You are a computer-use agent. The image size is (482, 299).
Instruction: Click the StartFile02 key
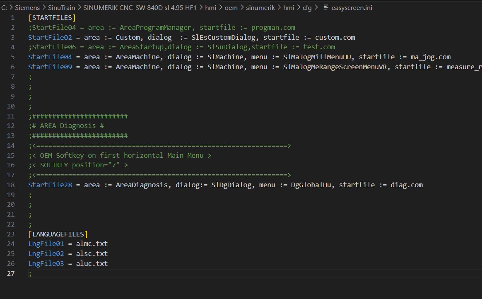click(50, 38)
